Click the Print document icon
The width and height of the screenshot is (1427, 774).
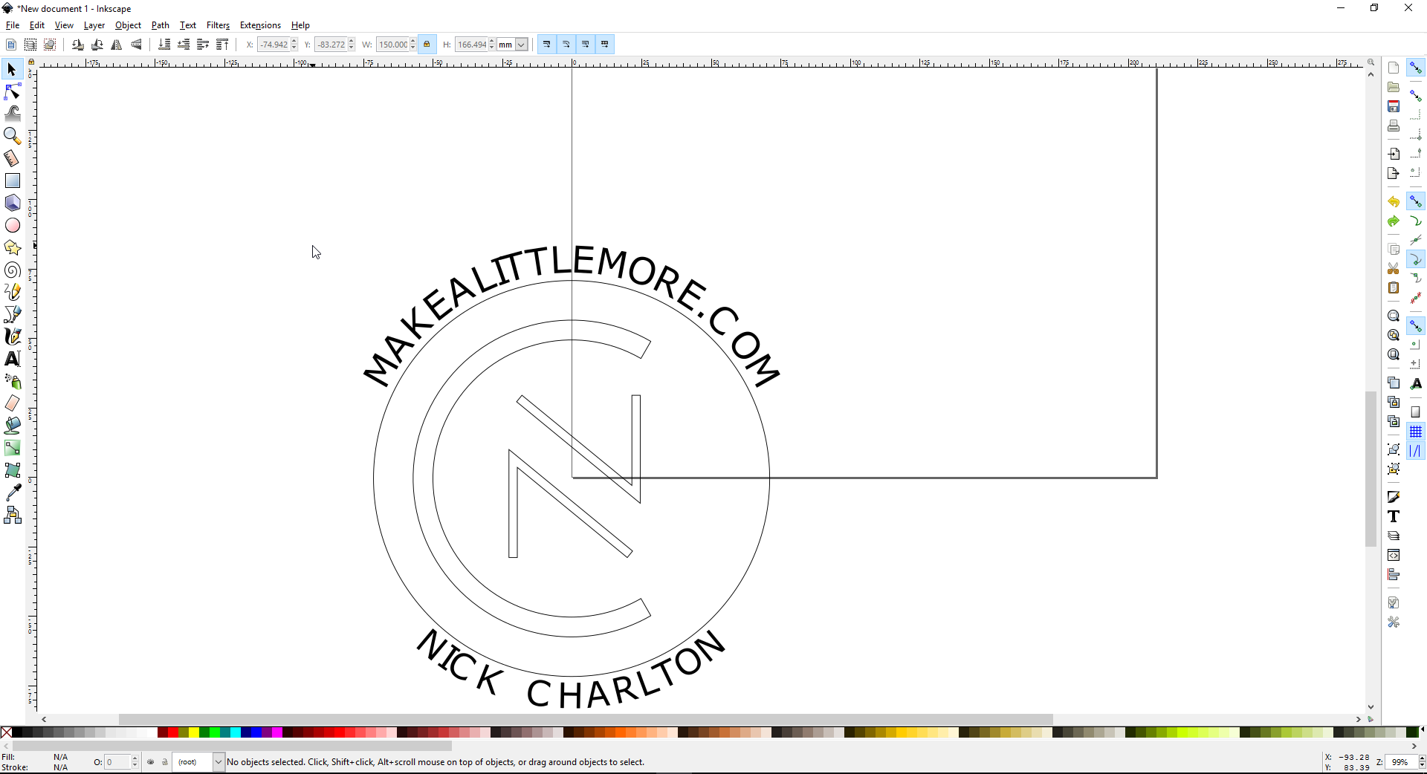(x=1394, y=126)
